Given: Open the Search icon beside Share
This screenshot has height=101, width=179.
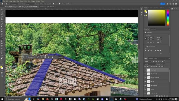Looking at the screenshot, I should pyautogui.click(x=170, y=4).
